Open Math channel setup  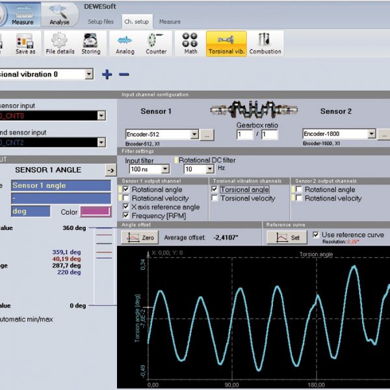(190, 44)
